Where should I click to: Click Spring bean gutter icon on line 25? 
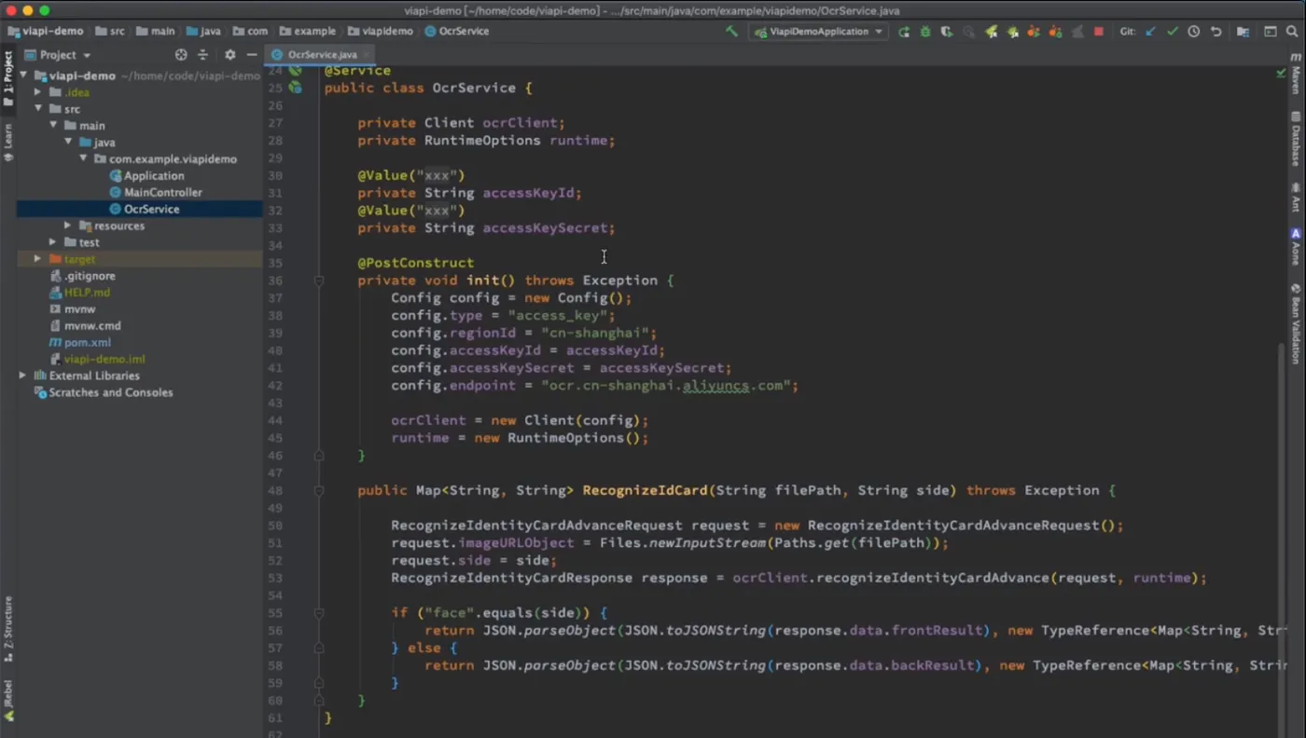click(x=295, y=88)
